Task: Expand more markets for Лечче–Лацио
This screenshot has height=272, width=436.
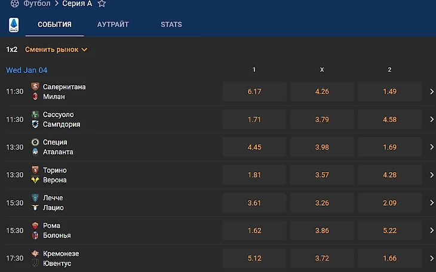Action: point(432,203)
